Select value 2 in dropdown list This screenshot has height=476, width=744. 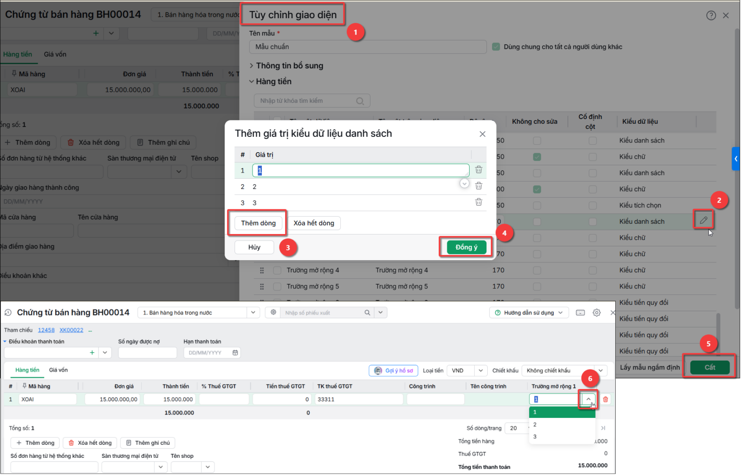(x=562, y=424)
